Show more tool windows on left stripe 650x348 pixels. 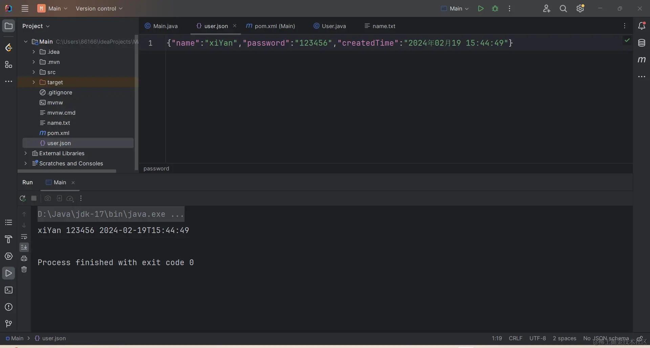point(9,82)
